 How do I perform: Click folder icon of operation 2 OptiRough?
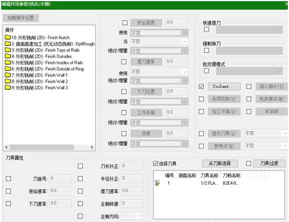tap(8, 44)
